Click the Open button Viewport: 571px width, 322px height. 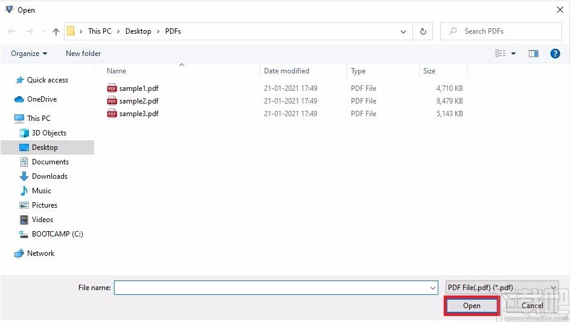click(x=472, y=306)
